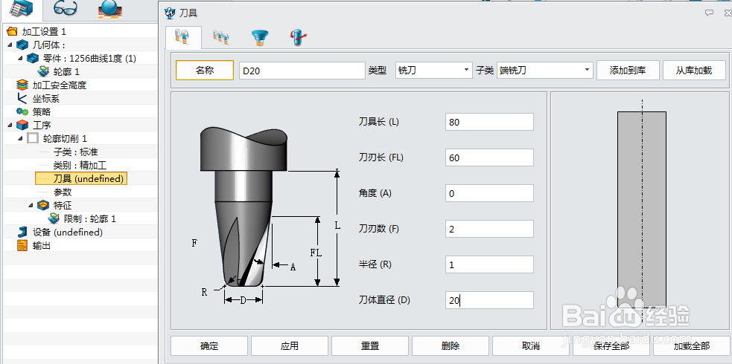Click the 刀具 dialog title icon

coord(171,13)
